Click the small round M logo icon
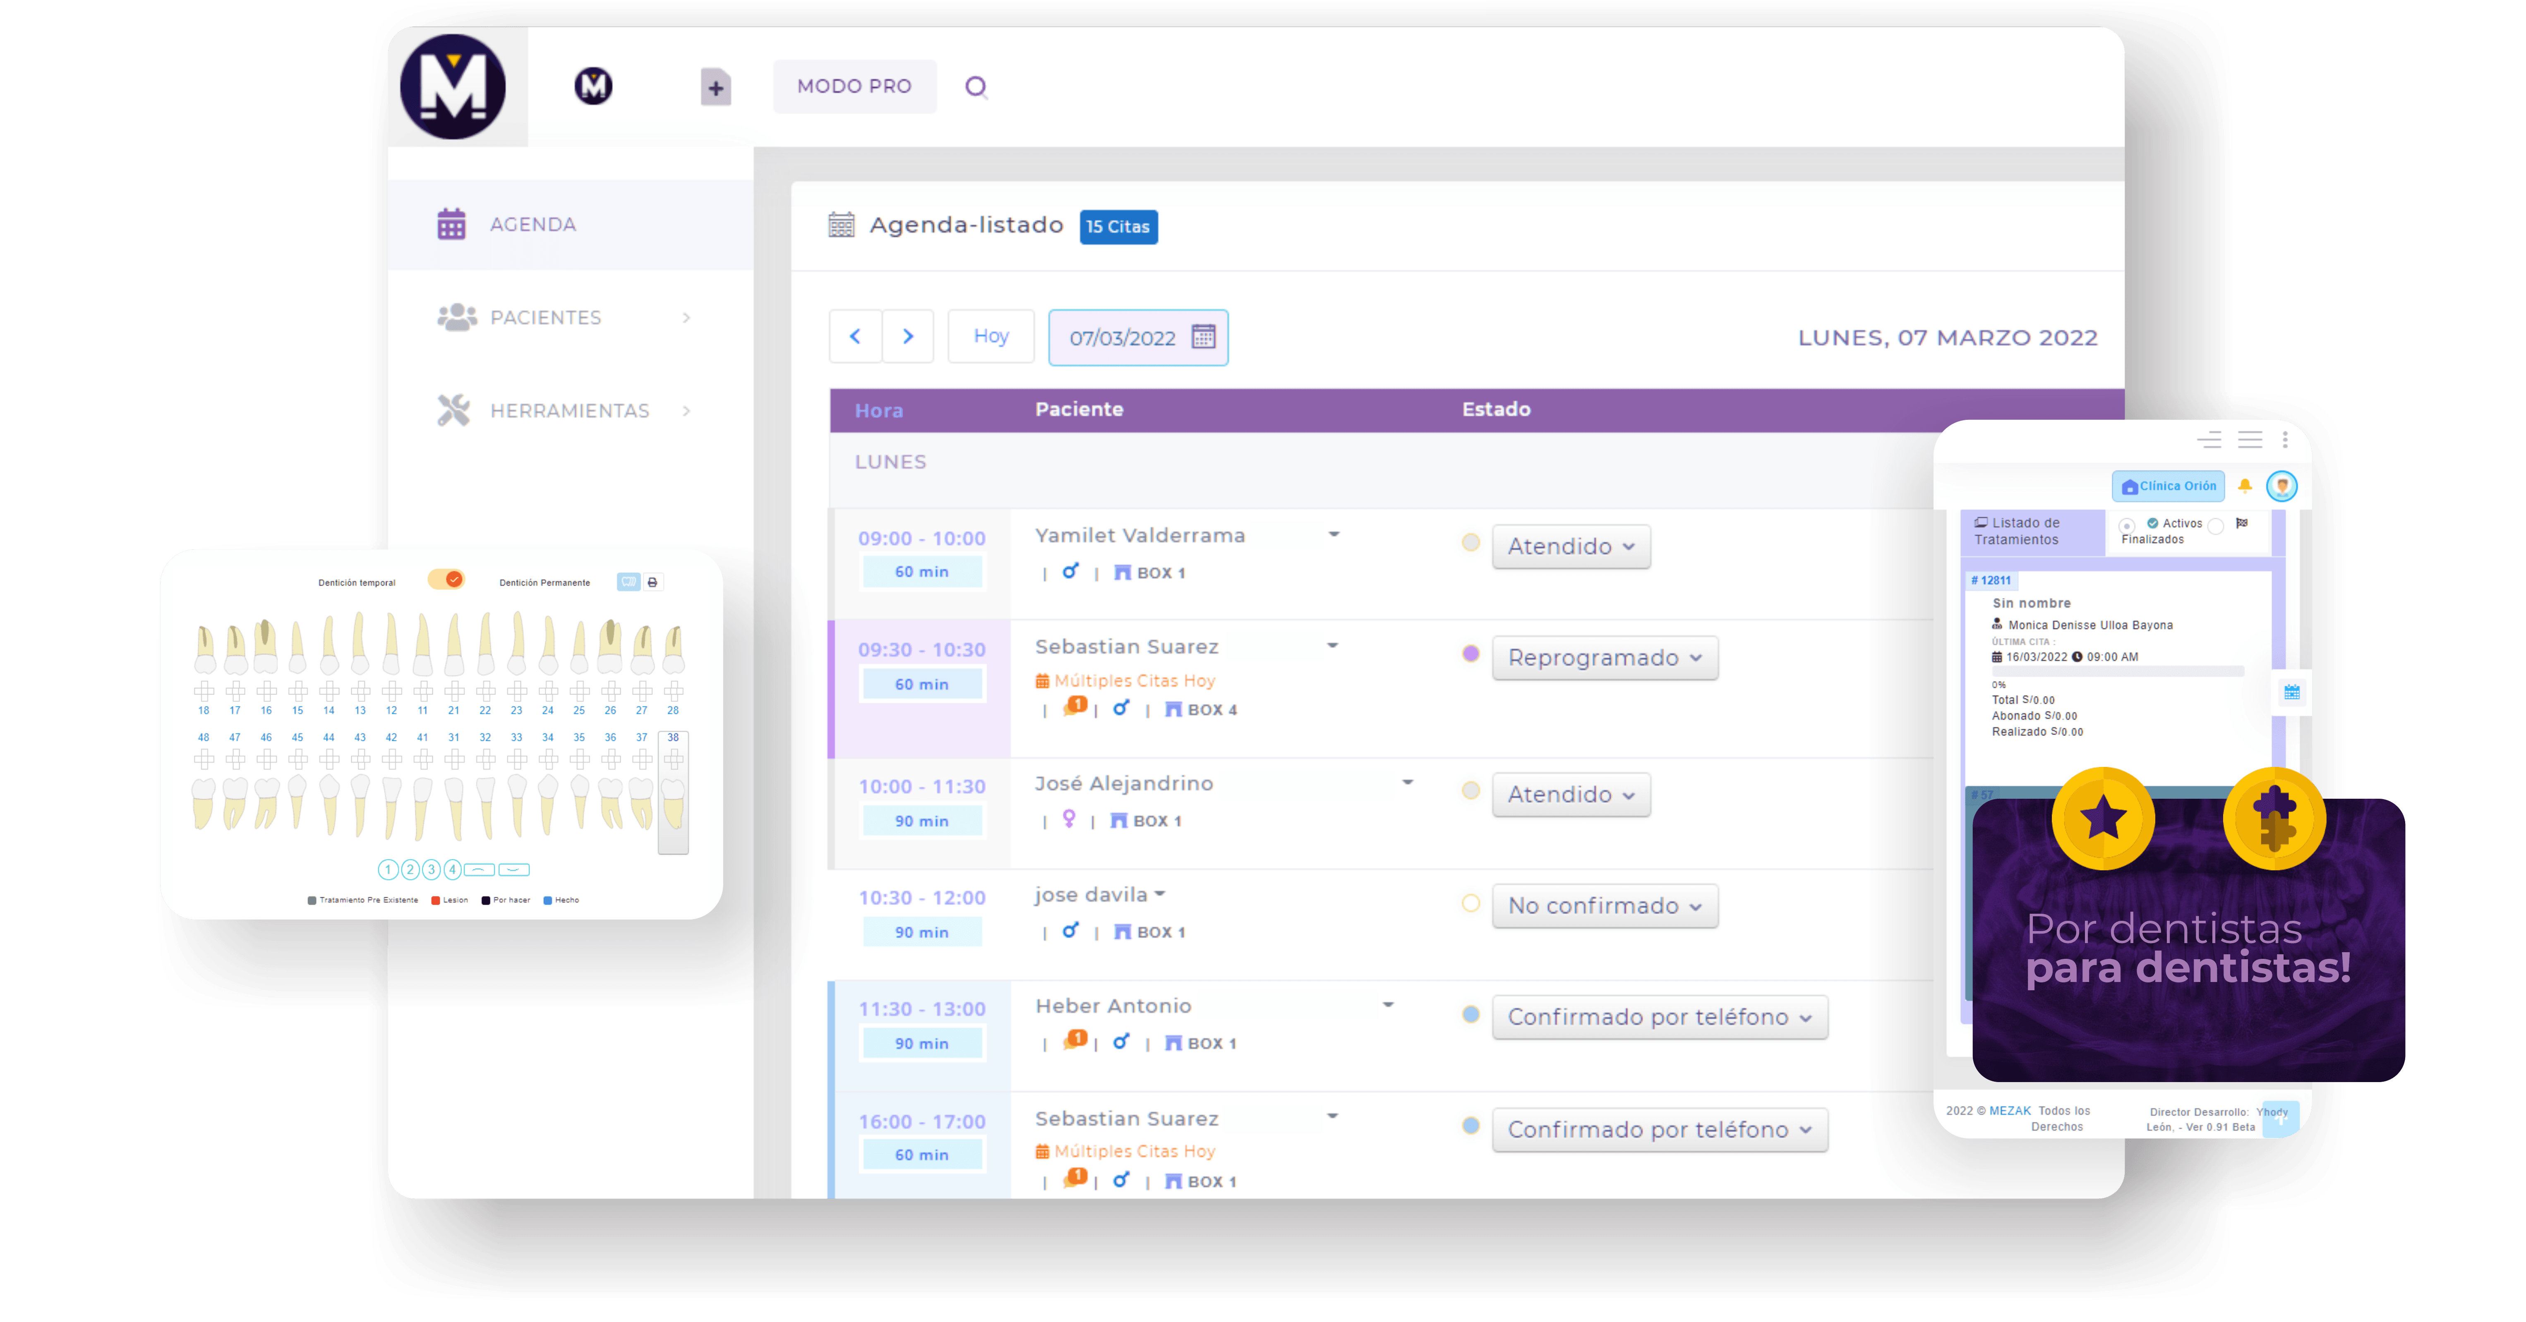The width and height of the screenshot is (2526, 1322). [x=593, y=86]
